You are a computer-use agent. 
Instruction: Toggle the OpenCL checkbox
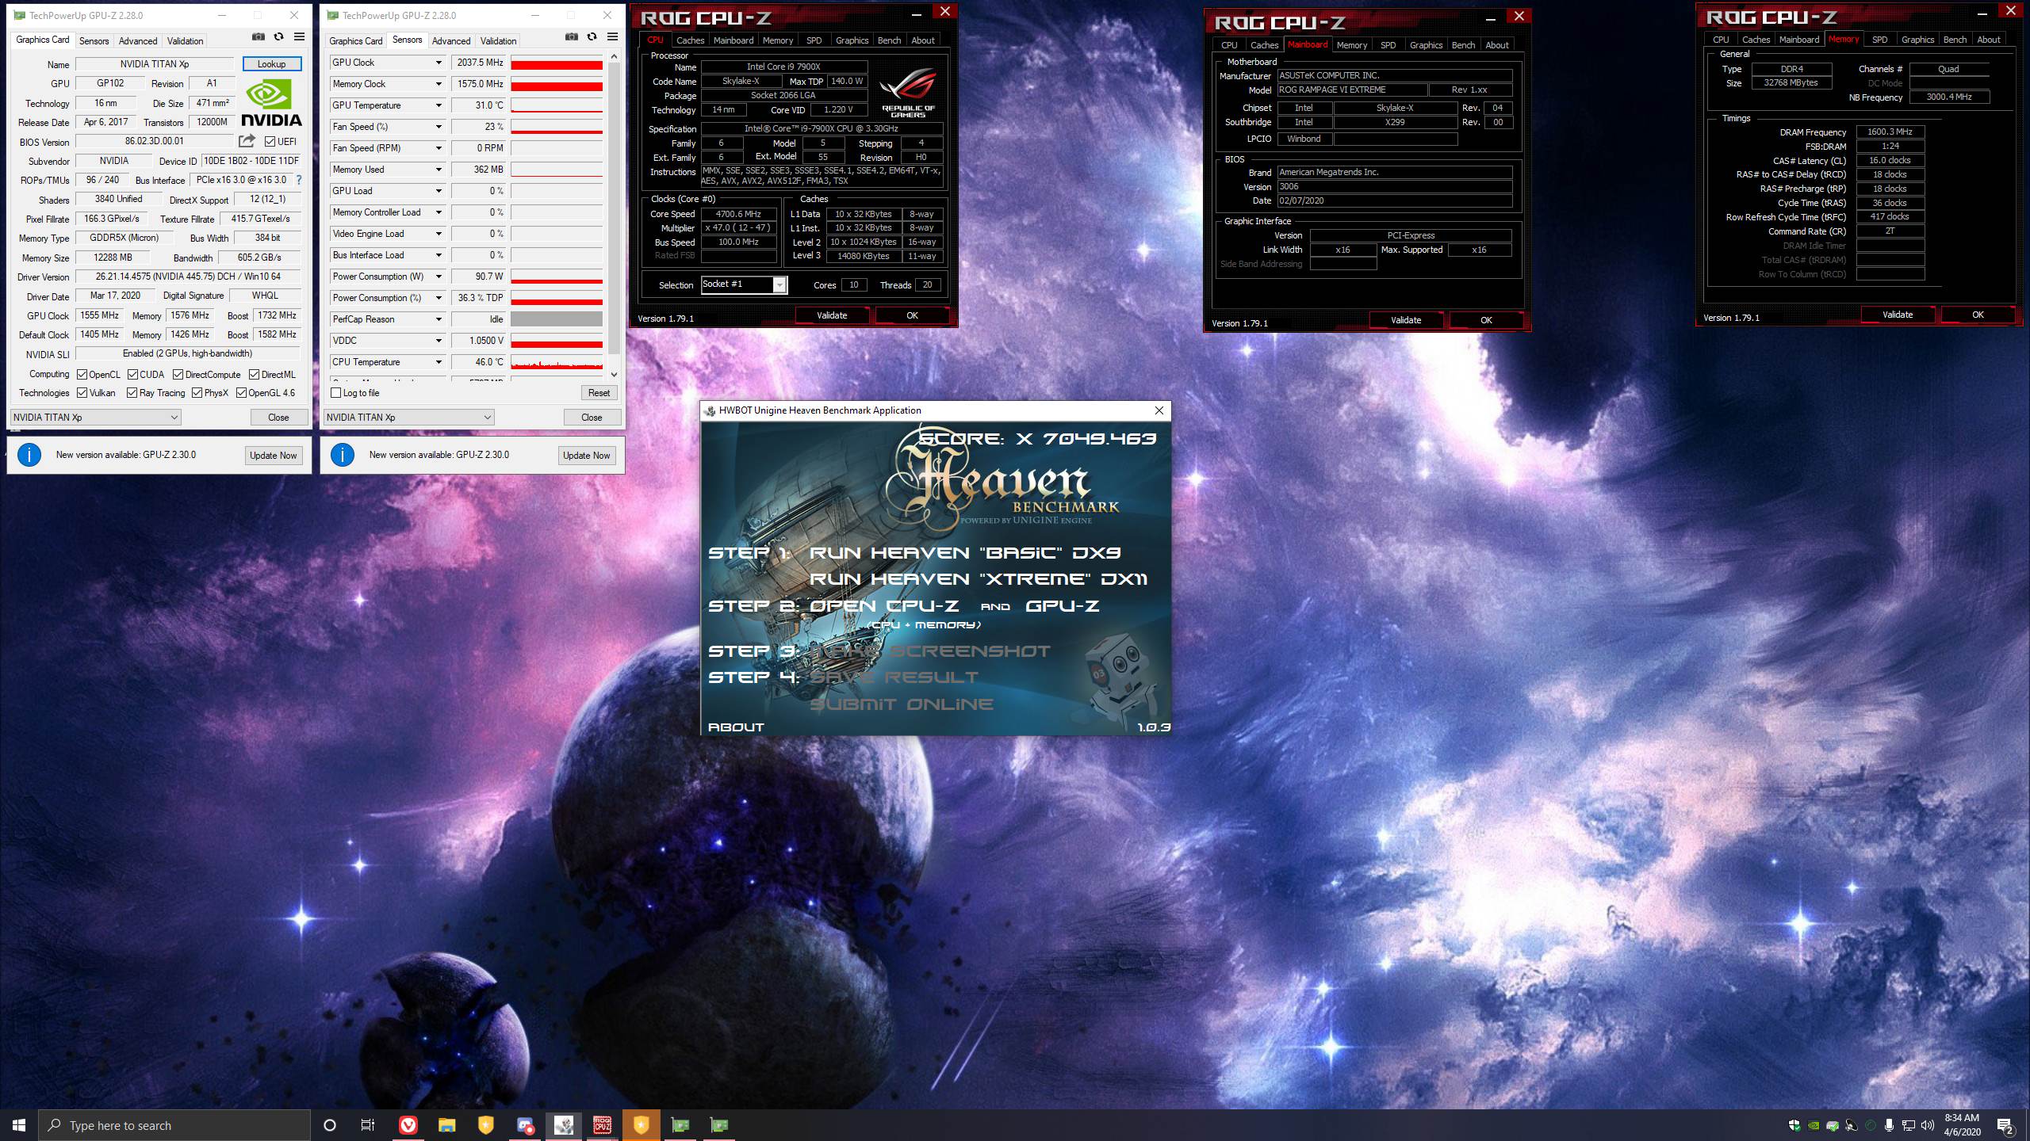(82, 374)
